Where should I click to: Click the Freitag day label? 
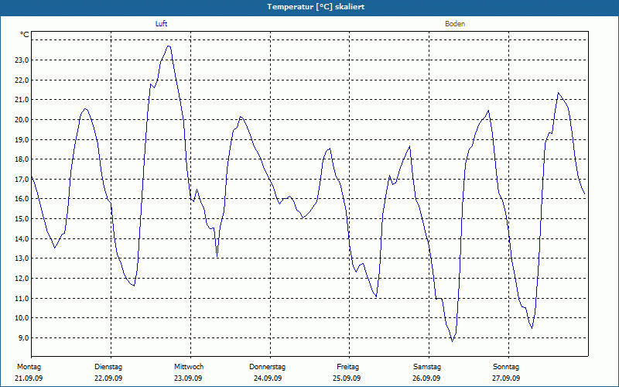pyautogui.click(x=347, y=367)
